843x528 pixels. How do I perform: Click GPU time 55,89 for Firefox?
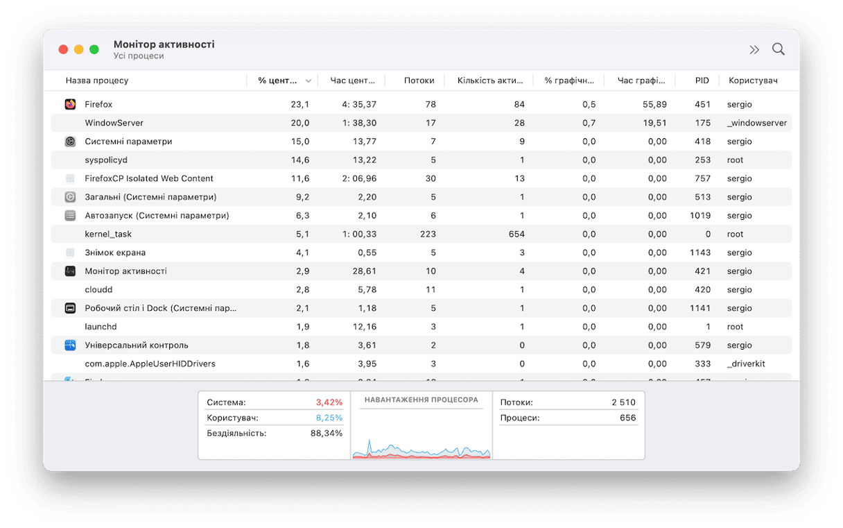[654, 104]
